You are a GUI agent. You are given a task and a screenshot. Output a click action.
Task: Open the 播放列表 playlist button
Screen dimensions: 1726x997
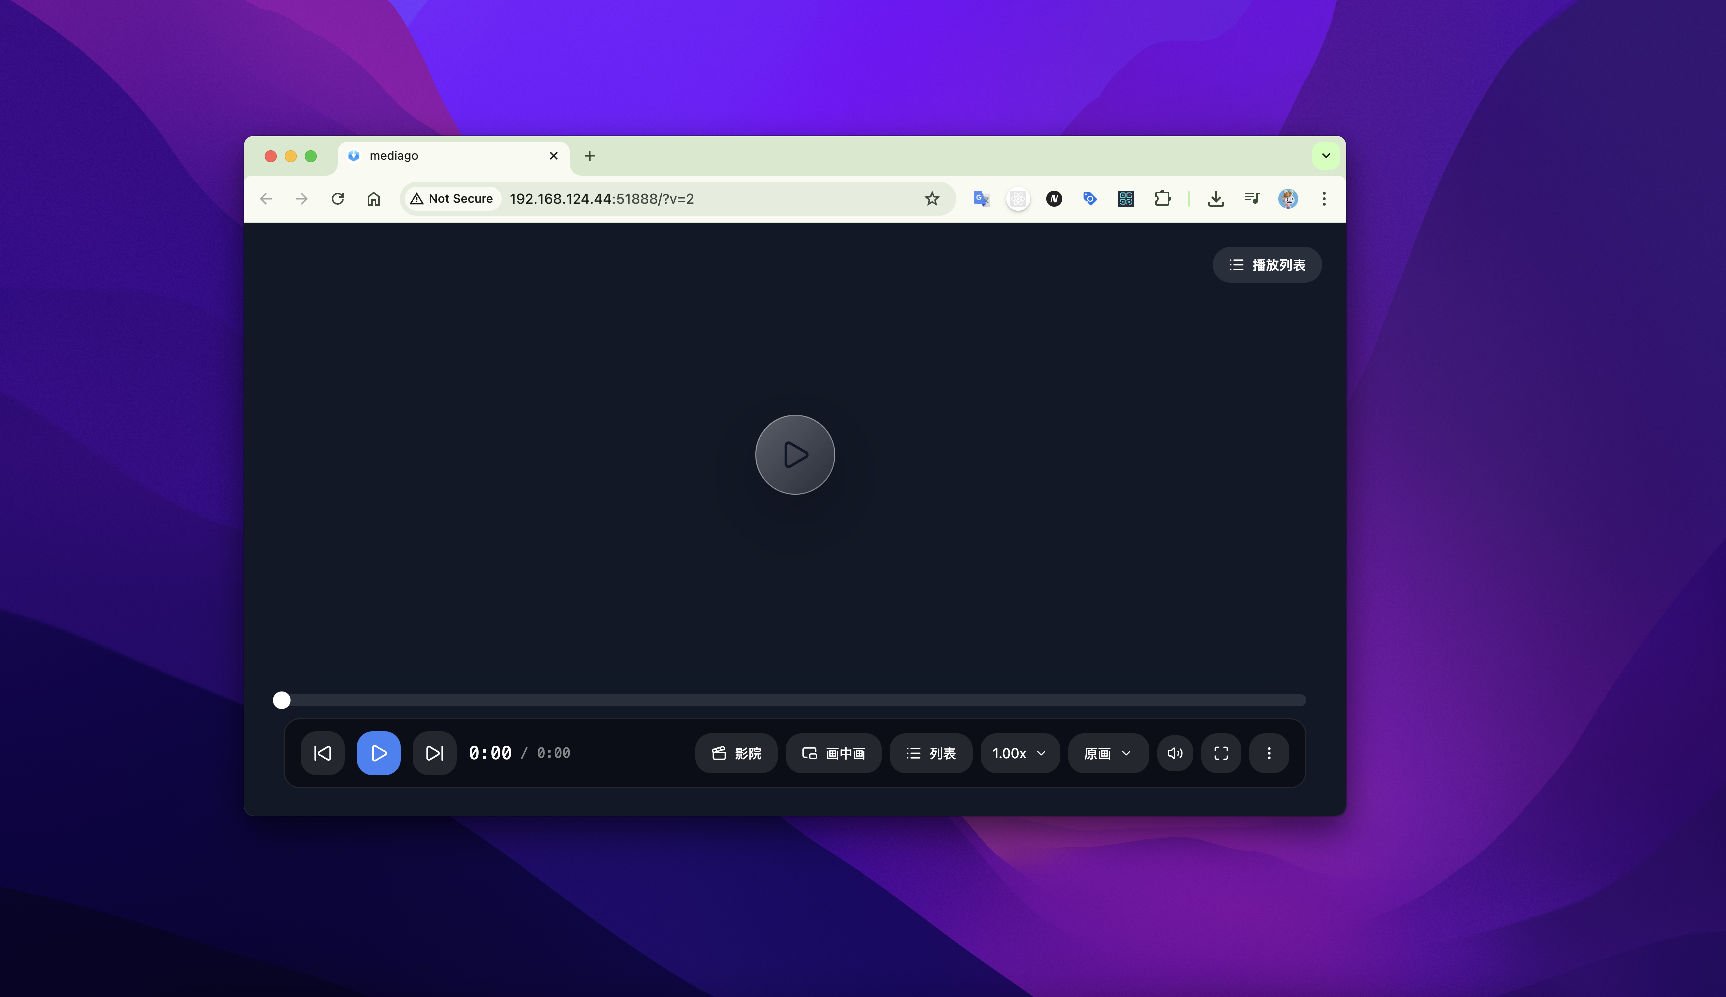click(x=1267, y=264)
